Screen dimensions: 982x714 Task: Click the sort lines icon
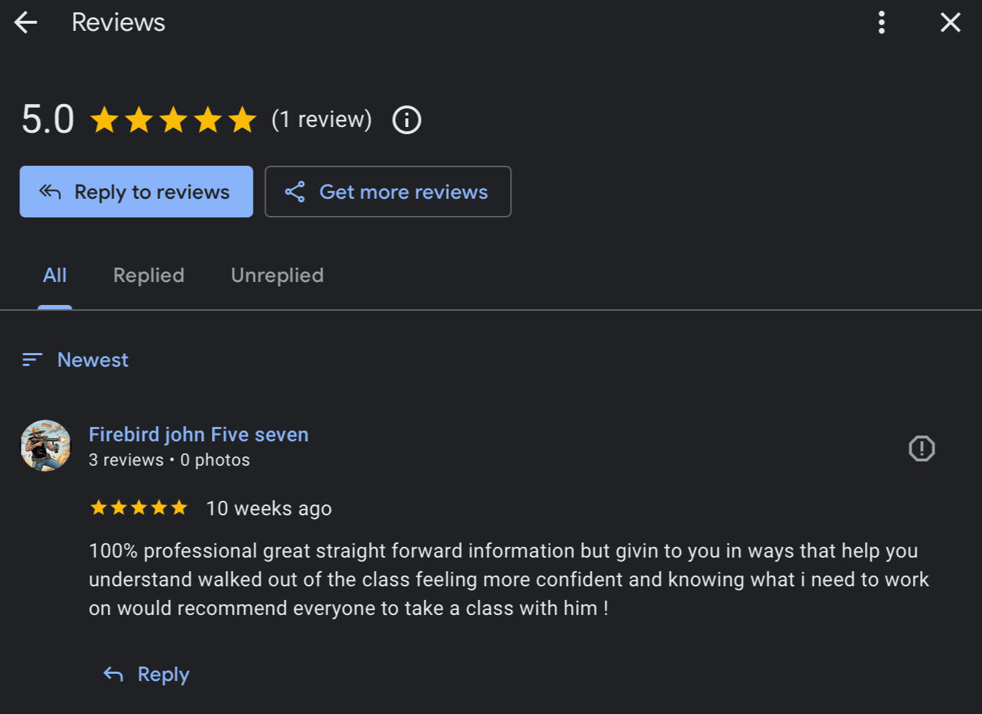(32, 360)
